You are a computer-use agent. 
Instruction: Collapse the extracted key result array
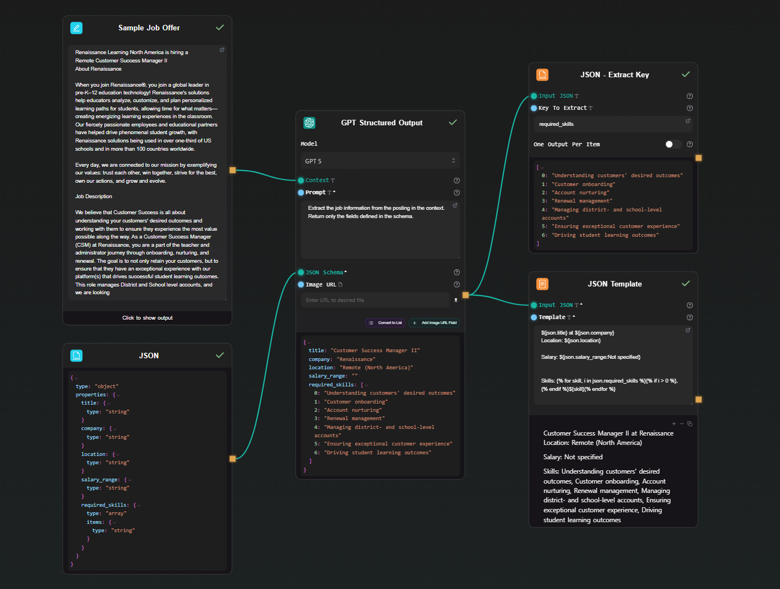[542, 167]
